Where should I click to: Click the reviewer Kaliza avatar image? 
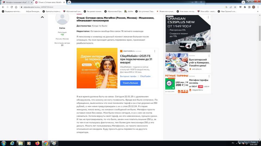[x=62, y=18]
